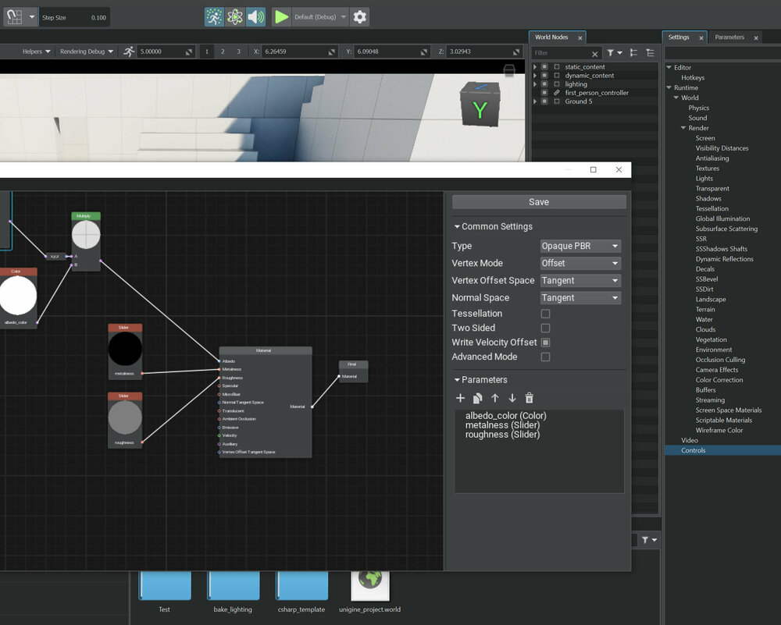This screenshot has width=781, height=625.
Task: Toggle the Advanced Mode checkbox
Action: click(545, 357)
